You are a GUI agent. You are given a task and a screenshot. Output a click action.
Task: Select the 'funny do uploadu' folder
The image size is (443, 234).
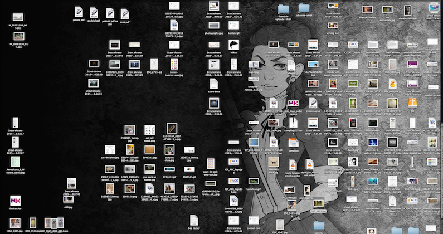pyautogui.click(x=283, y=9)
